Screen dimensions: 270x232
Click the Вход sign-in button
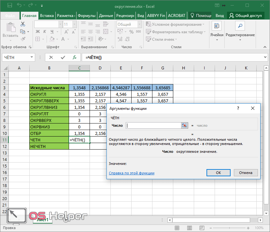(x=220, y=16)
